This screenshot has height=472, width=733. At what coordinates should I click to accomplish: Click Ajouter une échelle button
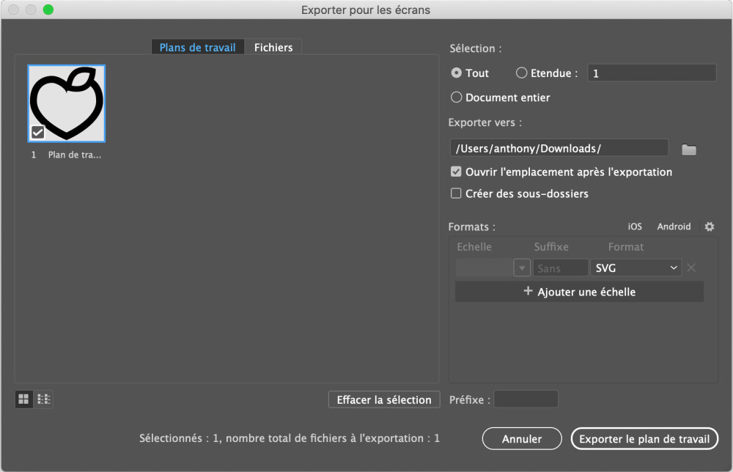pyautogui.click(x=579, y=292)
